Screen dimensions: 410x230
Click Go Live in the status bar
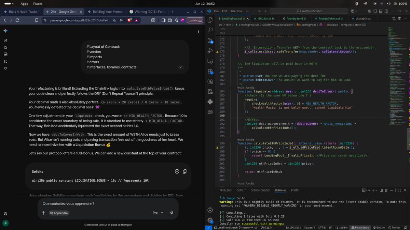click(379, 228)
